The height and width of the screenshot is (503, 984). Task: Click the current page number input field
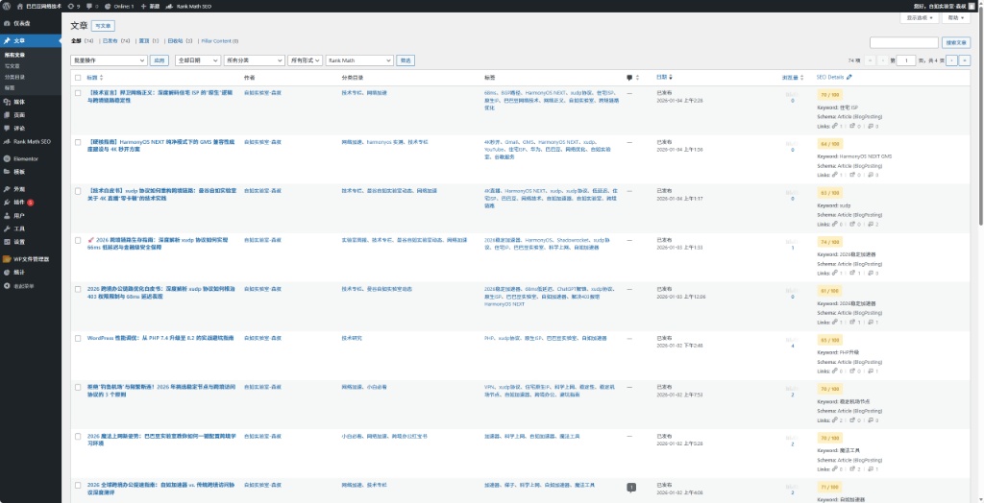tap(905, 60)
